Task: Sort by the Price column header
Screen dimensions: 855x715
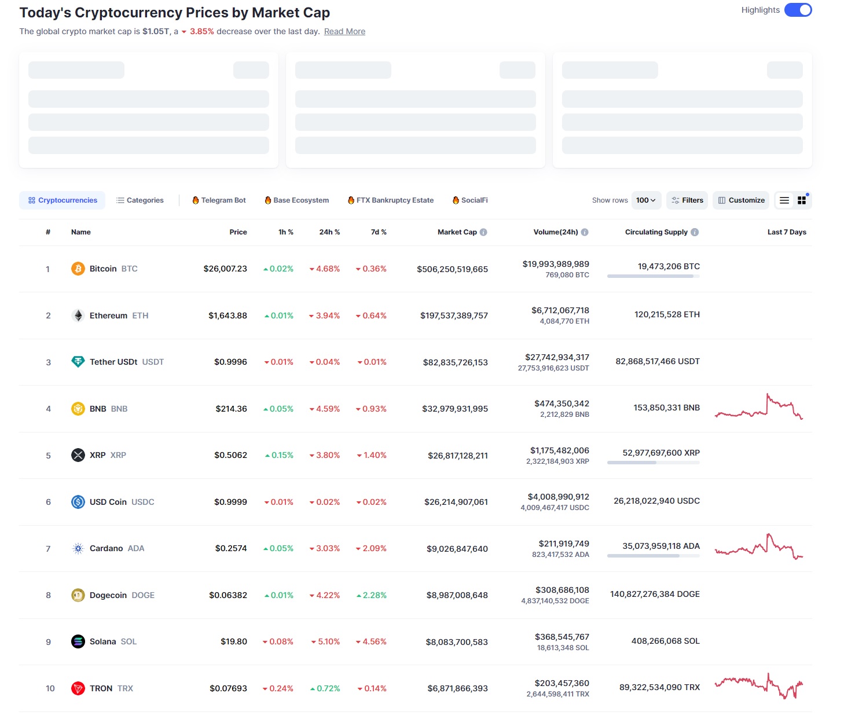Action: click(x=238, y=232)
